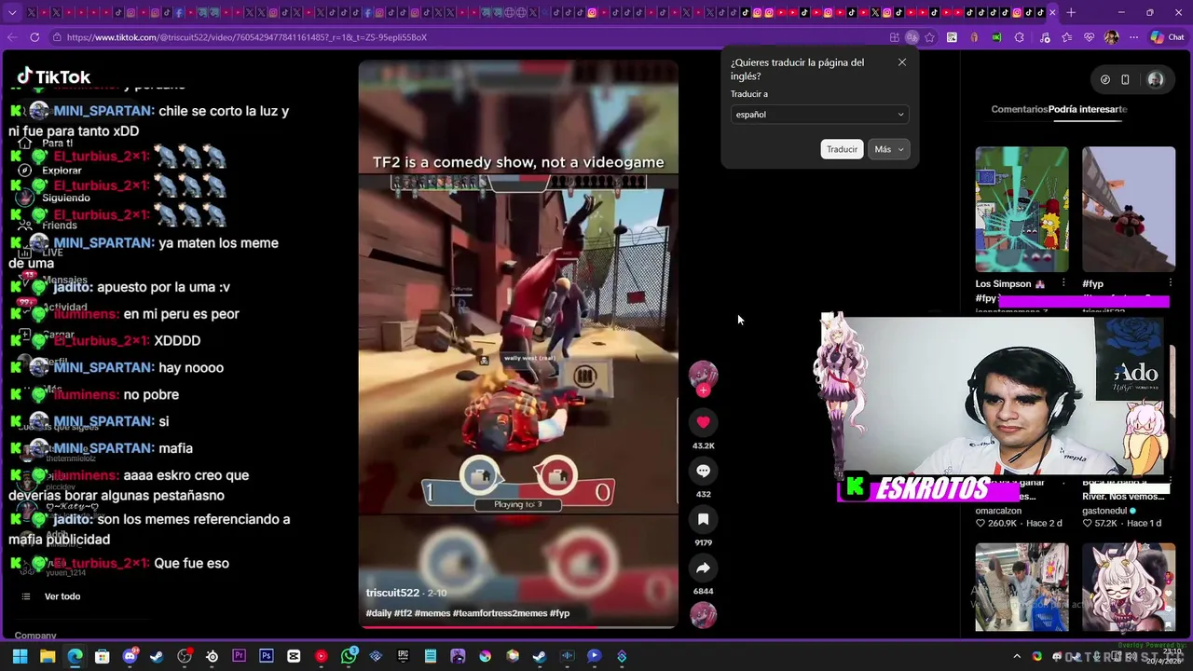Open the Los Simpson video thumbnail
The image size is (1193, 671).
click(1022, 209)
